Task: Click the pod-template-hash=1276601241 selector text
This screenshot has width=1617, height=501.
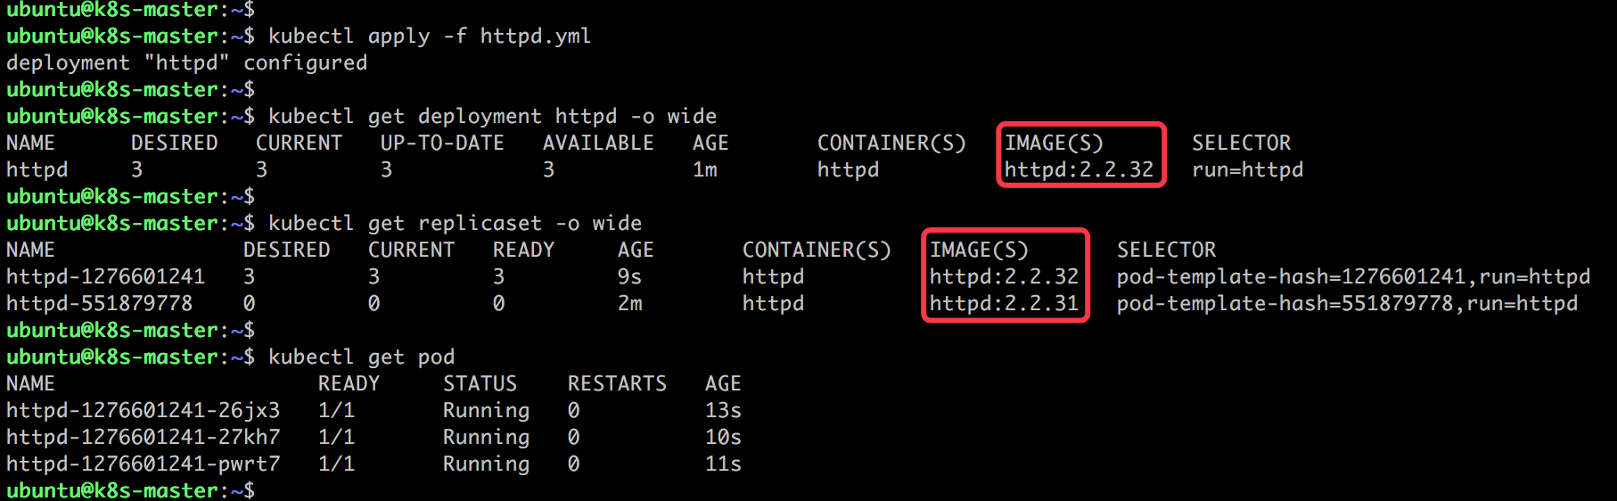Action: (1291, 277)
